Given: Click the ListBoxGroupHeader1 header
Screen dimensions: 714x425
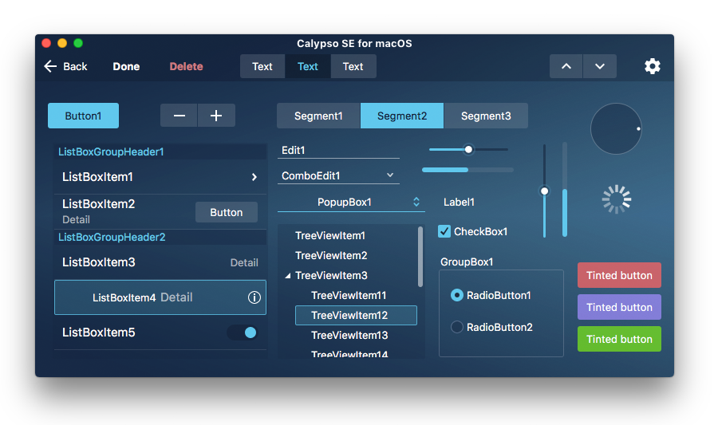Looking at the screenshot, I should pyautogui.click(x=160, y=152).
